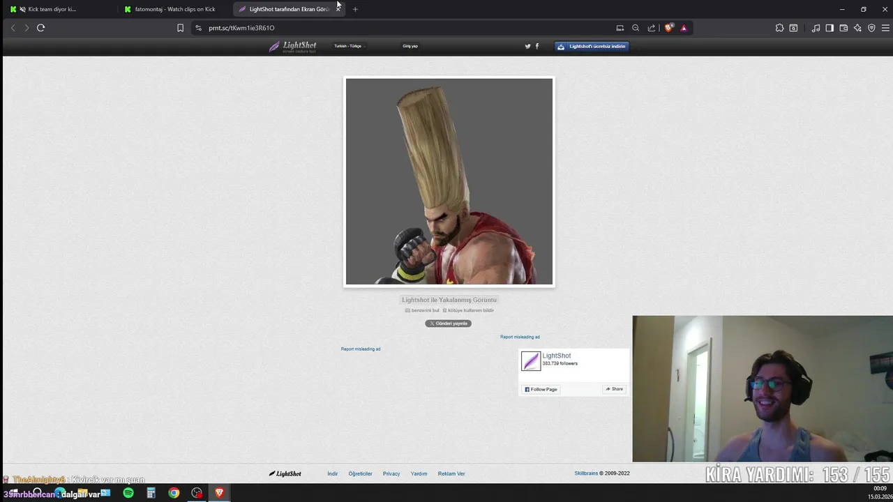Screen dimensions: 893x502
Task: Open Brave Leo AI sparkle icon
Action: click(857, 28)
